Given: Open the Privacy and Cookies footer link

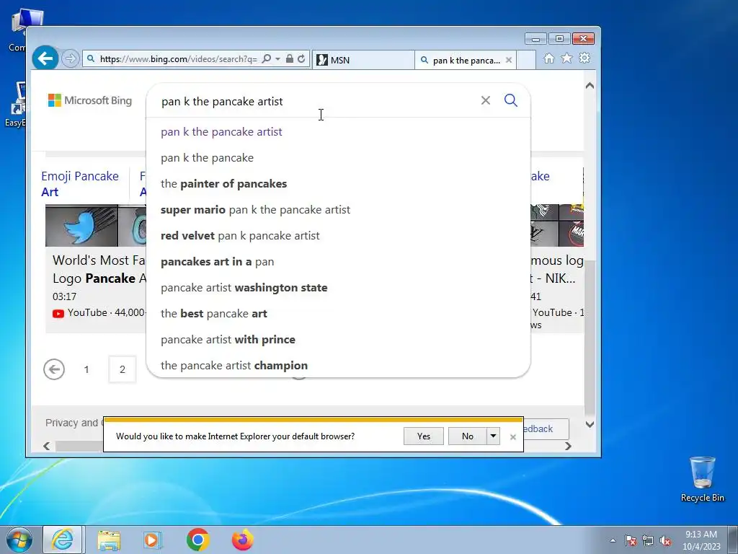Looking at the screenshot, I should pyautogui.click(x=74, y=423).
